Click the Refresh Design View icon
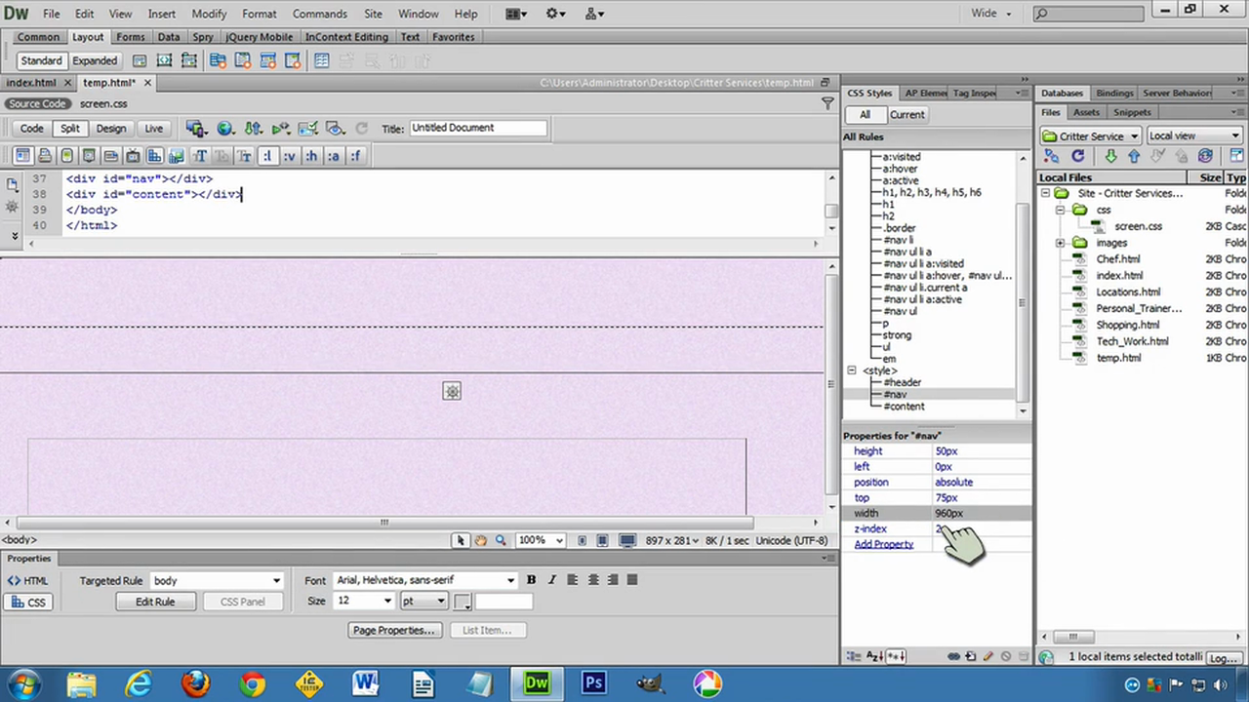Image resolution: width=1249 pixels, height=702 pixels. click(x=362, y=128)
